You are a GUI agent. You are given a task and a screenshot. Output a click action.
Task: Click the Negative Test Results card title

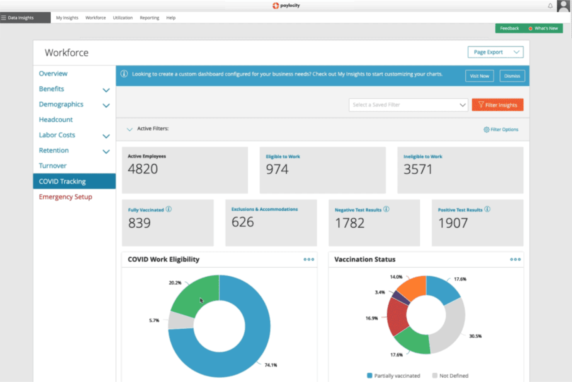coord(358,210)
